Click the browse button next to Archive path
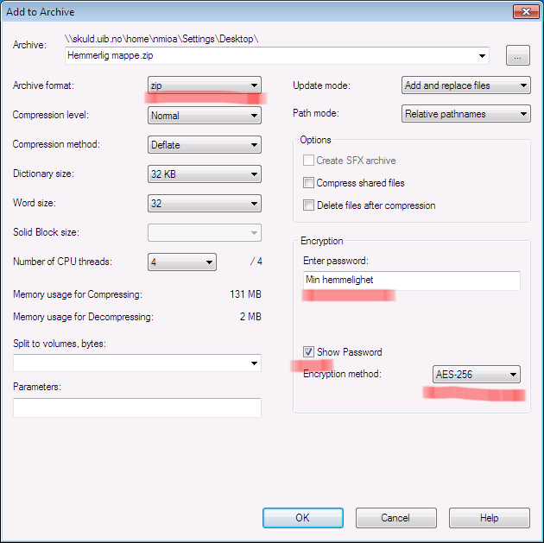 click(x=517, y=56)
